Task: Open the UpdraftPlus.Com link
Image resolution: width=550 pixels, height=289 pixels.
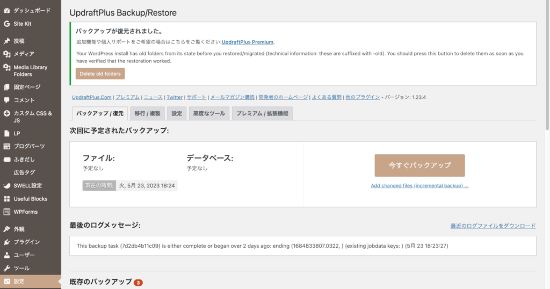Action: pyautogui.click(x=91, y=97)
